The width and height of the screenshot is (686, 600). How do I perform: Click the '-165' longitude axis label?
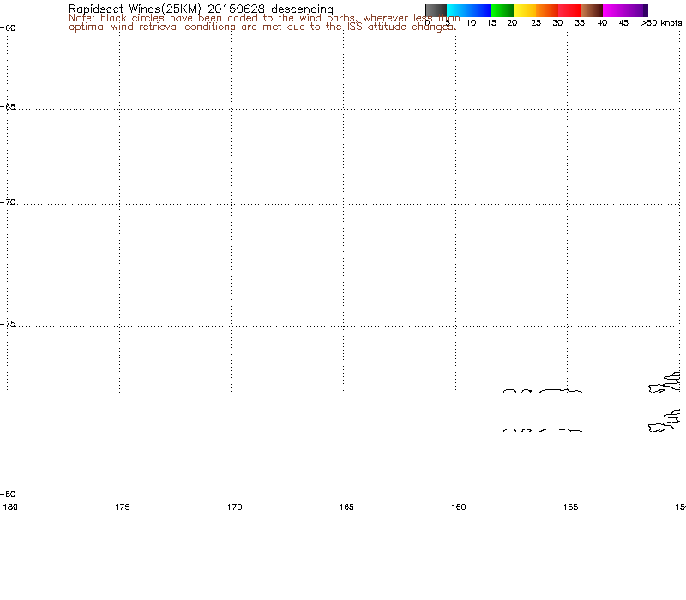343,507
